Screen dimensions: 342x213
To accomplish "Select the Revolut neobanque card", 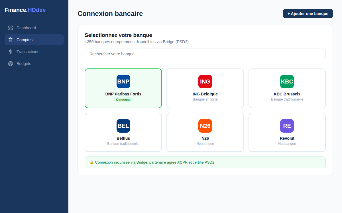I will point(287,132).
